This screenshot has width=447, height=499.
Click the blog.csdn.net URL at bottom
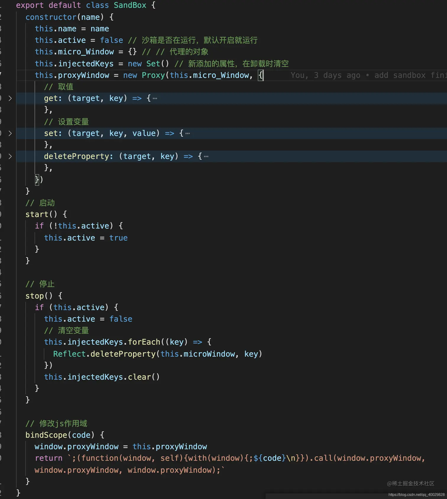tap(417, 495)
